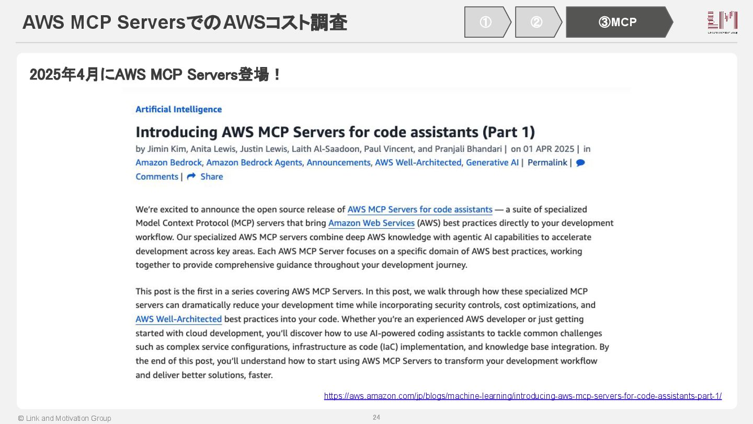
Task: Click the Share arrow icon
Action: click(x=191, y=176)
